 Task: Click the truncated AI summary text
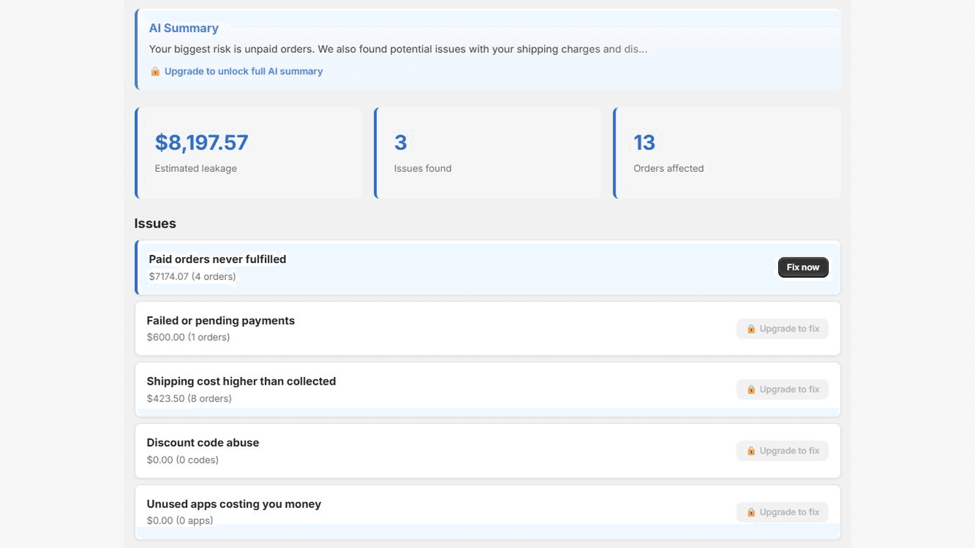[x=398, y=49]
